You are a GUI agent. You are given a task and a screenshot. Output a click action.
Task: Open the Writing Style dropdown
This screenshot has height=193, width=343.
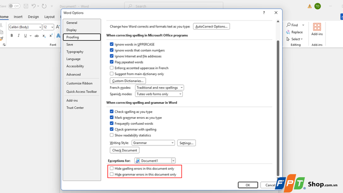coord(153,143)
